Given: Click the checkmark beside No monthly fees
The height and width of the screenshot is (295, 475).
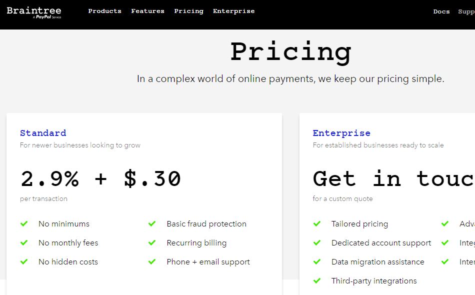Looking at the screenshot, I should point(24,243).
